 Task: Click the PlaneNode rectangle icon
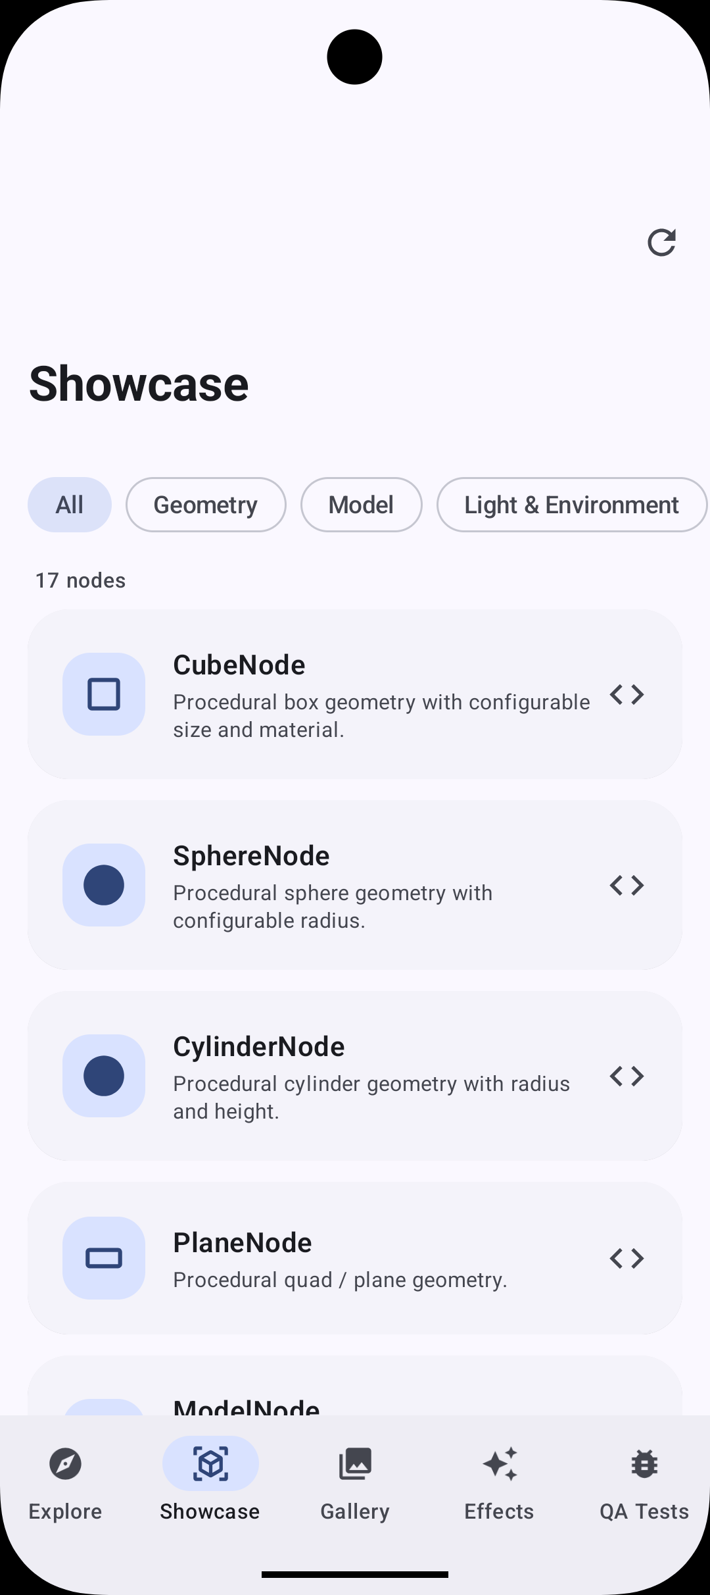click(104, 1258)
